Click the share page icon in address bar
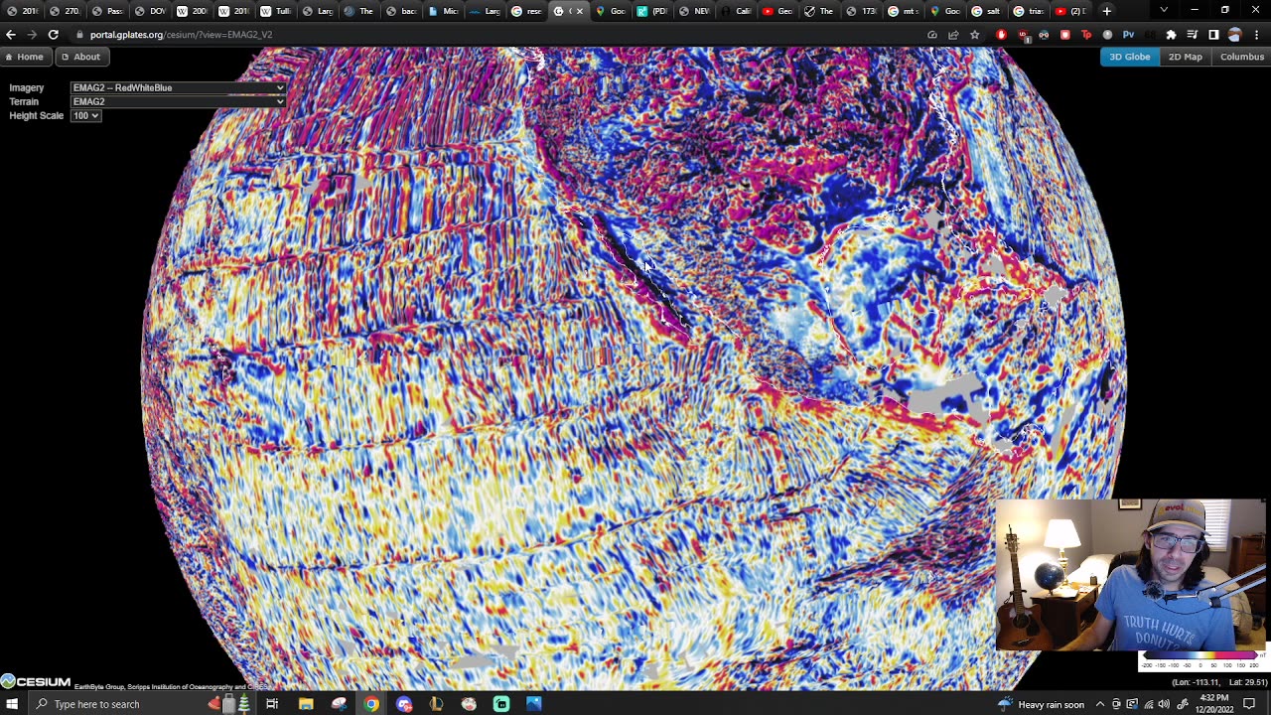The height and width of the screenshot is (715, 1271). click(x=953, y=35)
